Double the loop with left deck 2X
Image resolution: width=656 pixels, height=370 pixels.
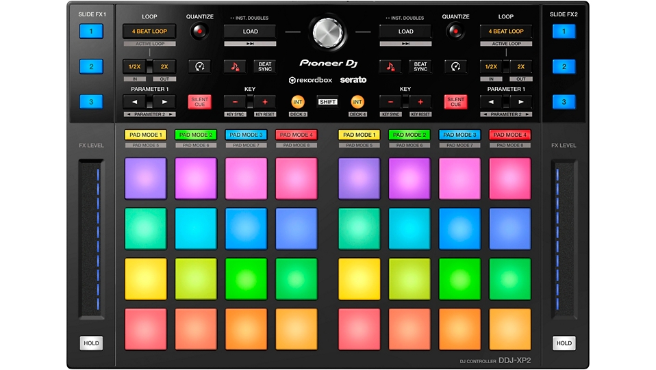164,66
